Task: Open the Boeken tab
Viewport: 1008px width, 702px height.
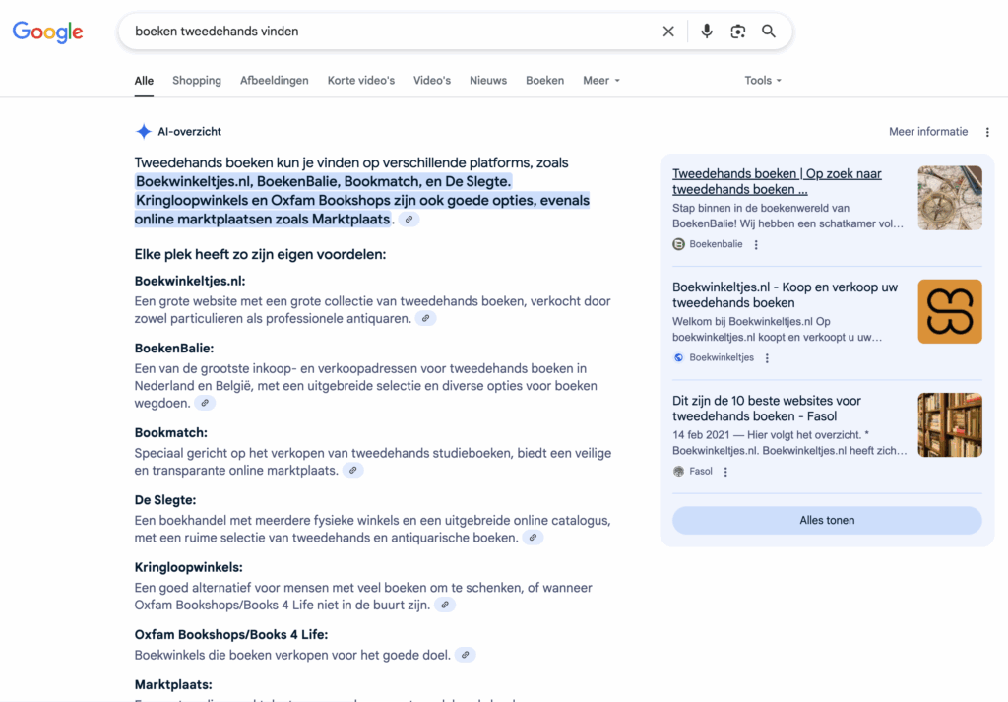Action: pyautogui.click(x=545, y=81)
